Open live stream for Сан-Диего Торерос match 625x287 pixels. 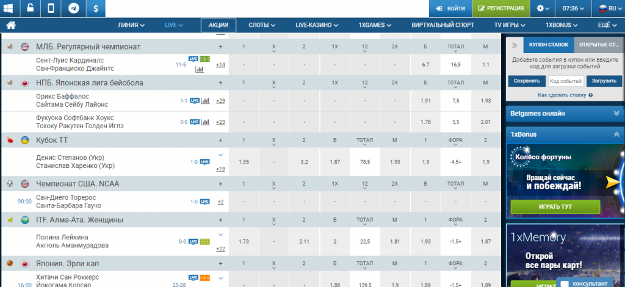tap(204, 202)
